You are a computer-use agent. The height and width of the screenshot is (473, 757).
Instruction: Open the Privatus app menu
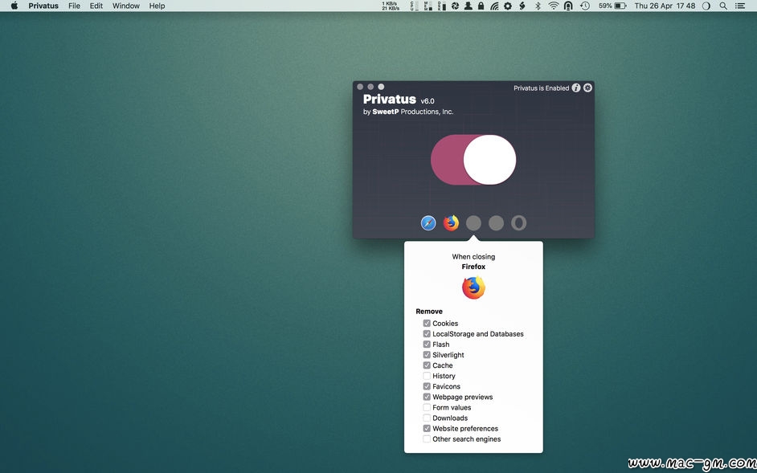(x=43, y=6)
